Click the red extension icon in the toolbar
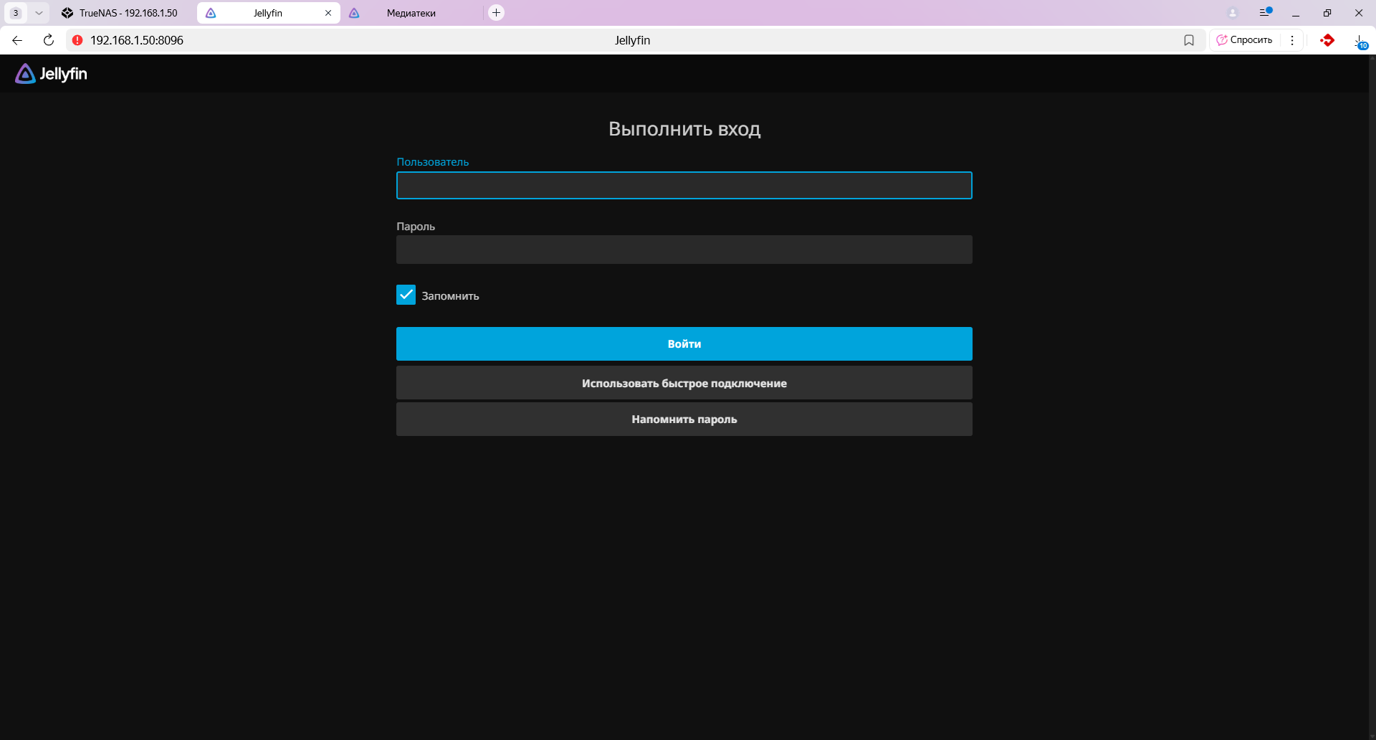The width and height of the screenshot is (1376, 740). click(1327, 40)
